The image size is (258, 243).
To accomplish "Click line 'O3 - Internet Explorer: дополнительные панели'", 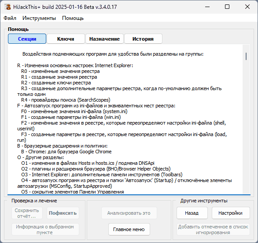I will coord(102,175).
